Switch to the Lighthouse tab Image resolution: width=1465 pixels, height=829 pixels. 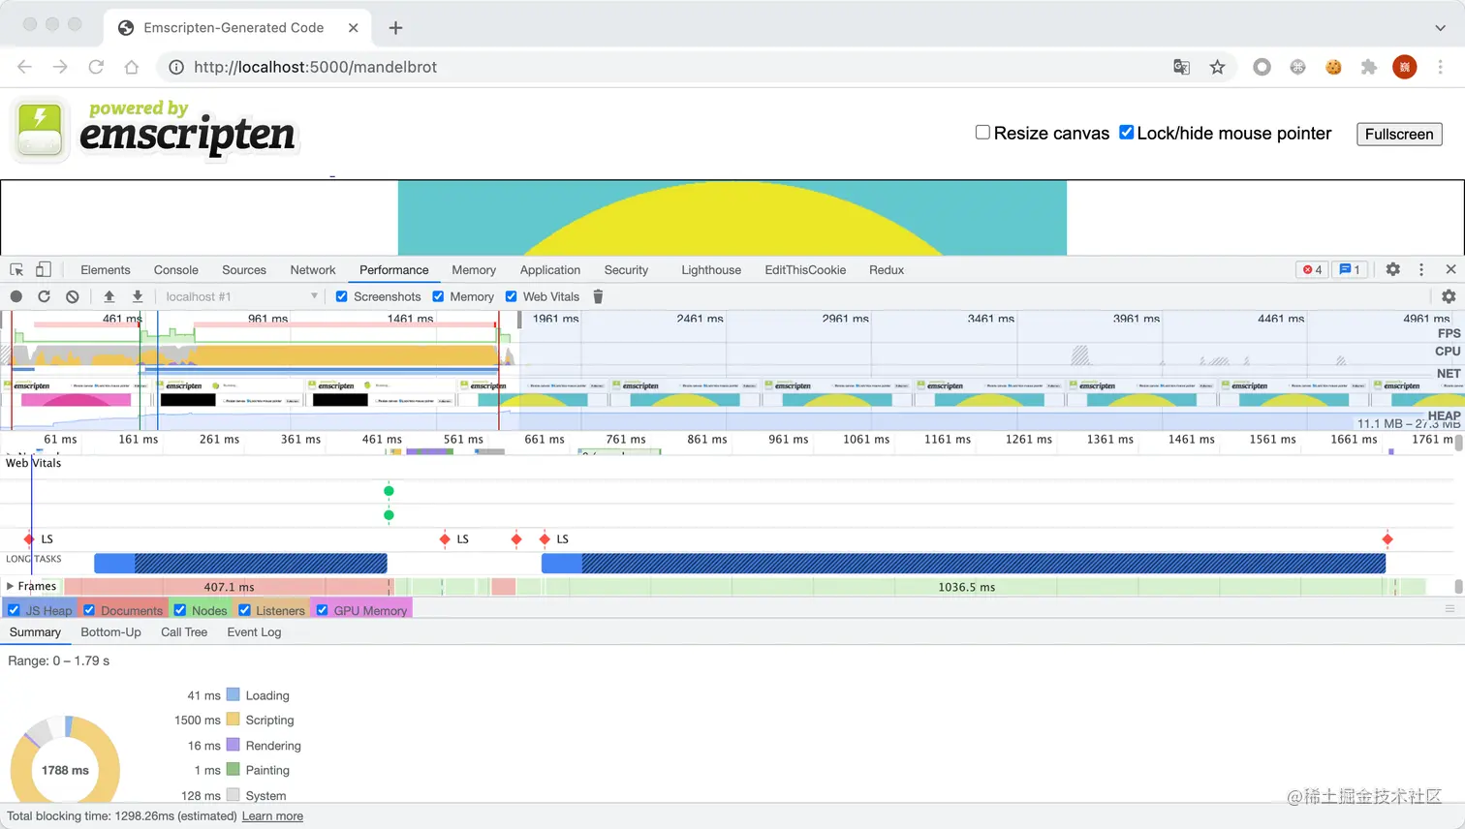pos(711,270)
